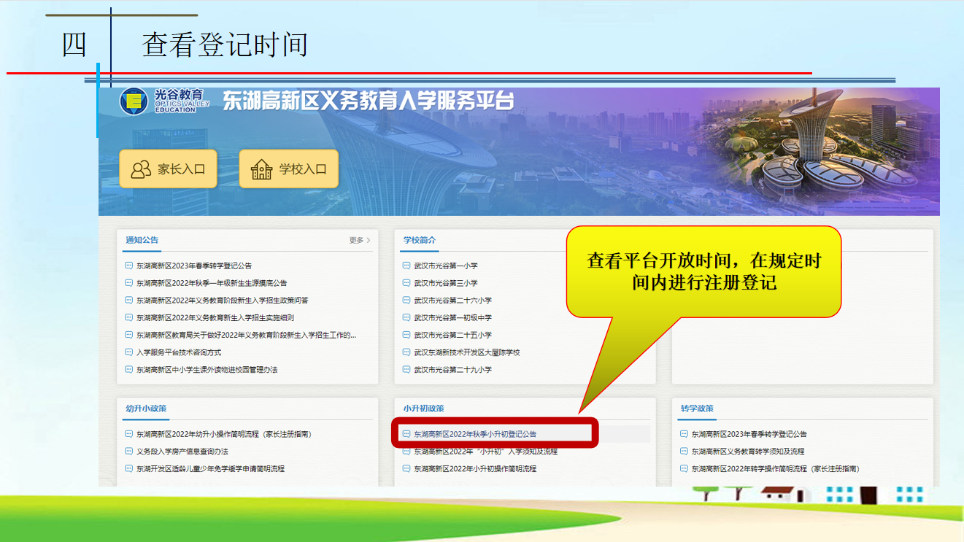Click icon beside 义务段入学房产信息查询办法
Viewport: 964px width, 542px height.
tap(129, 452)
